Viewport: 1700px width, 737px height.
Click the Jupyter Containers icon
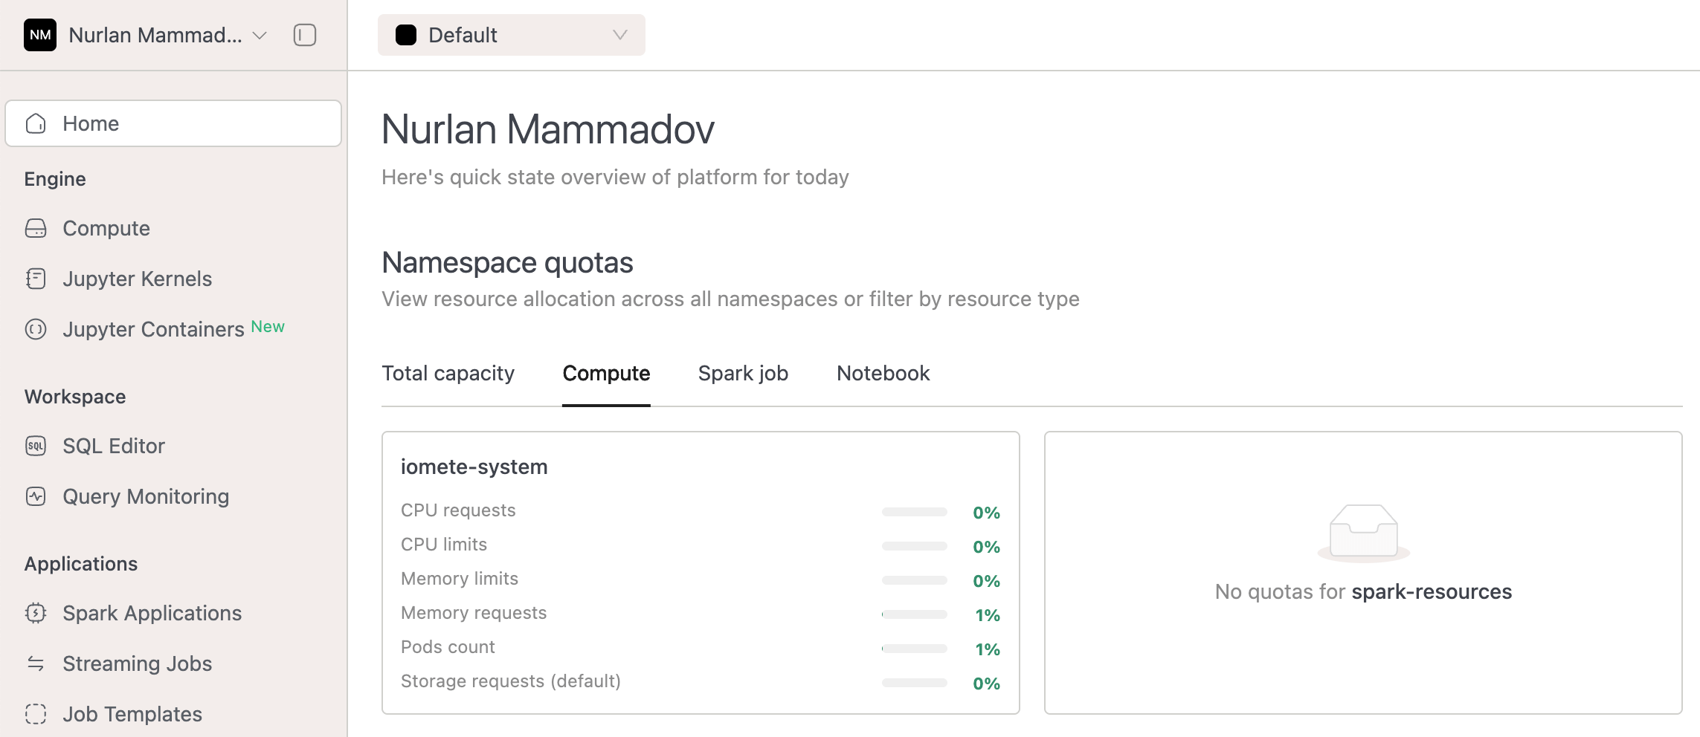pos(36,329)
